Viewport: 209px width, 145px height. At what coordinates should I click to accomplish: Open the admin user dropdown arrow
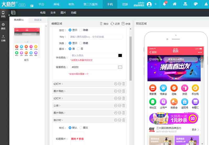coord(156,4)
